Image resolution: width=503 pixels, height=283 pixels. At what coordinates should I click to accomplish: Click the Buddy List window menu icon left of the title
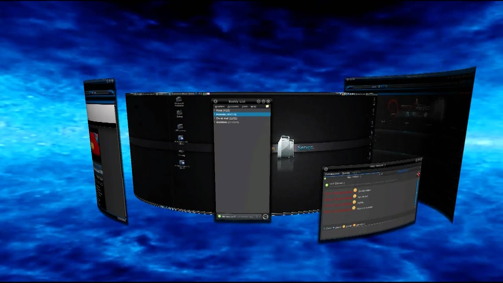tap(215, 101)
